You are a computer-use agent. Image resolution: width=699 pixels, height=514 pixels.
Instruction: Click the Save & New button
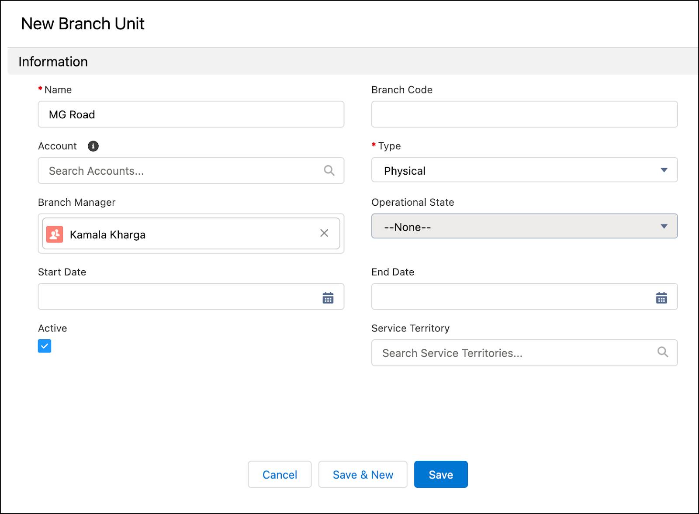point(363,475)
